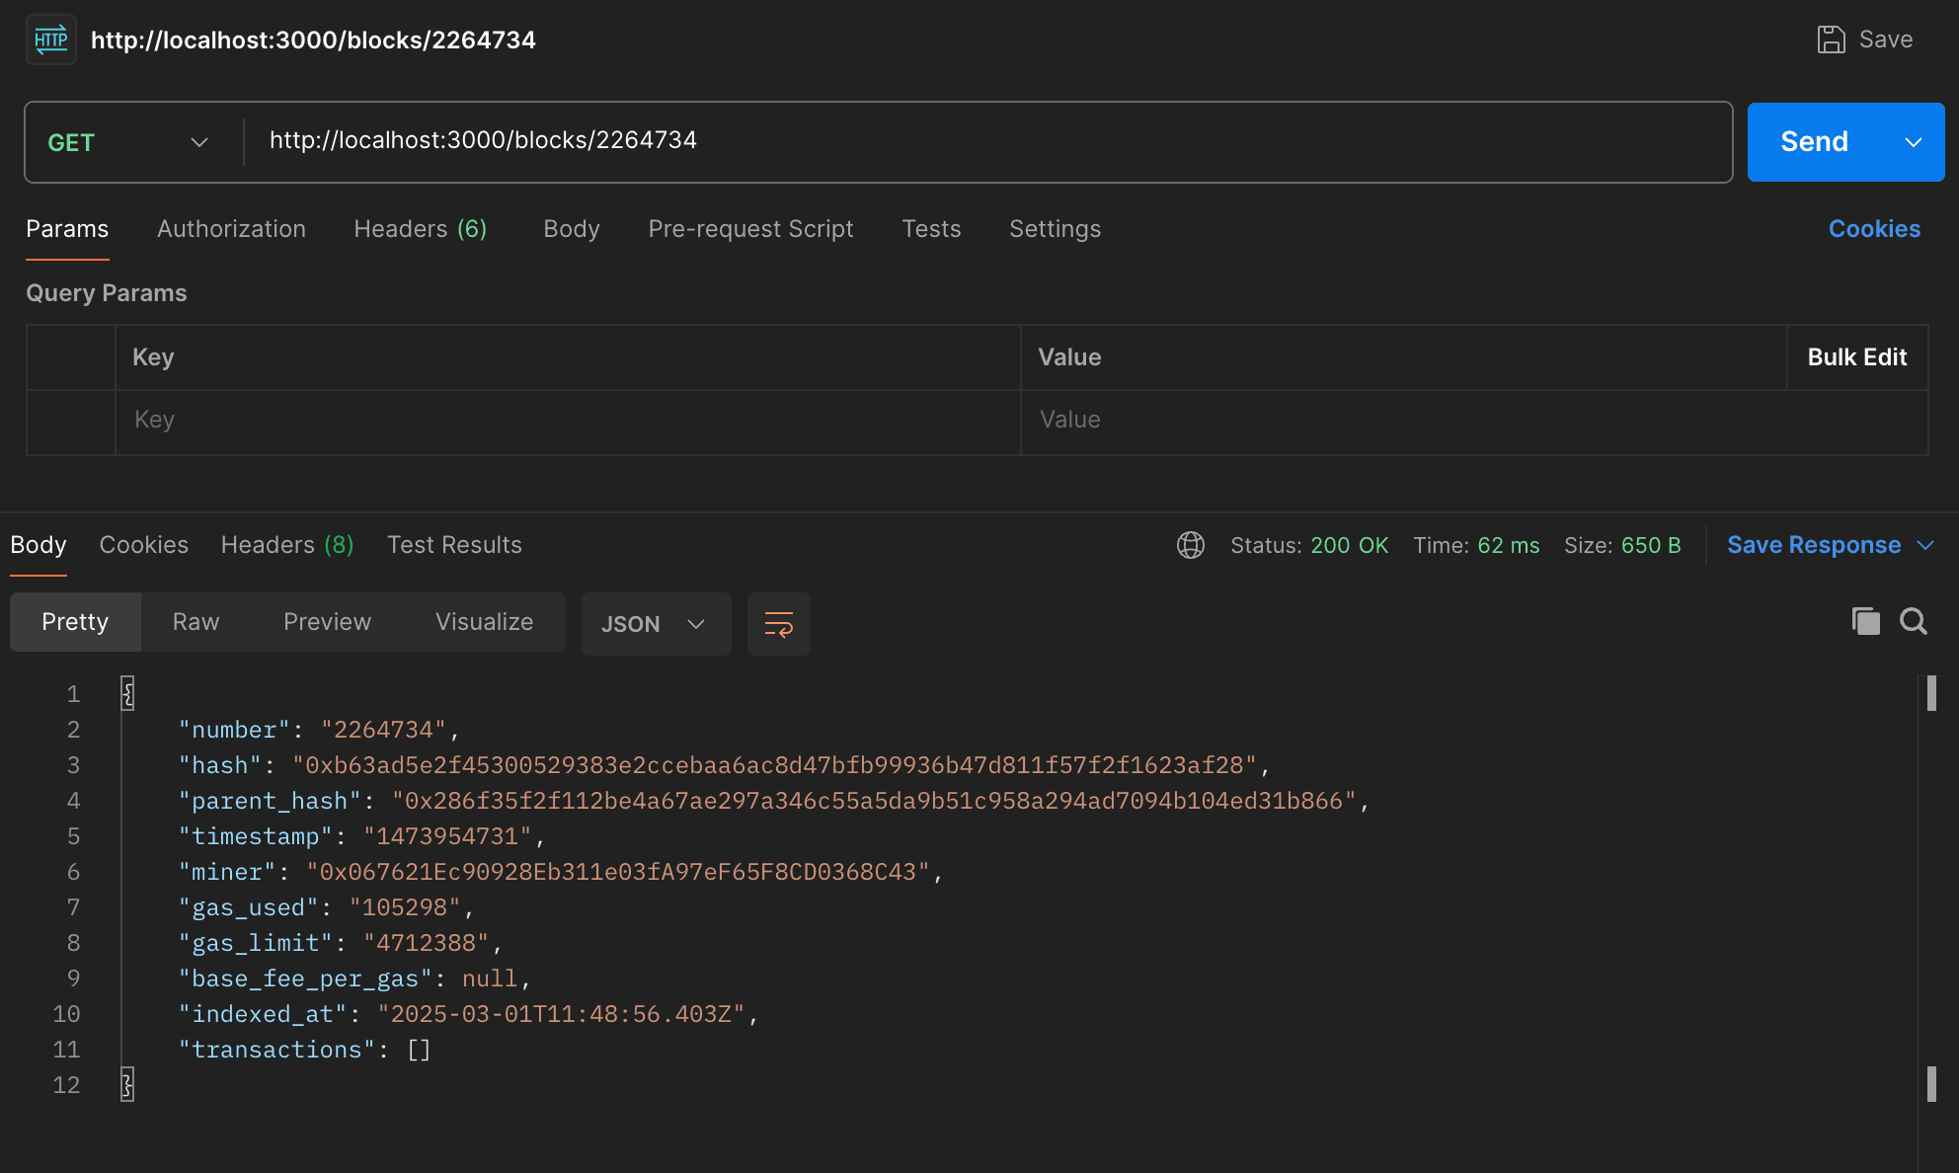Image resolution: width=1959 pixels, height=1173 pixels.
Task: Switch to the Raw response view
Action: pos(196,622)
